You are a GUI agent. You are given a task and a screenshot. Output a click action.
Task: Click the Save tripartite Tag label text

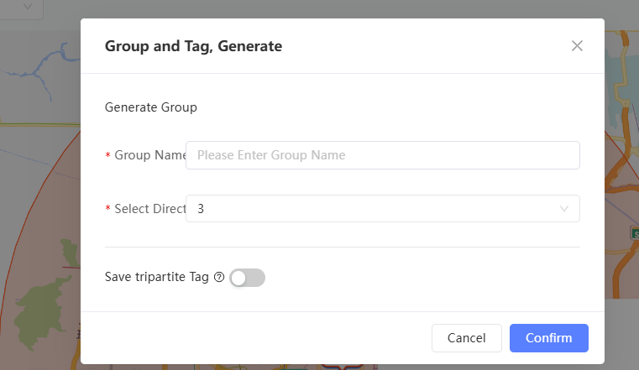[158, 278]
